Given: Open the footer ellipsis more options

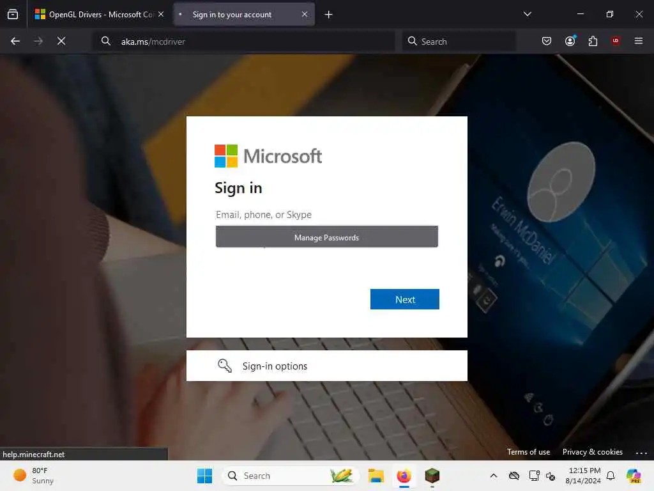Looking at the screenshot, I should (x=641, y=453).
